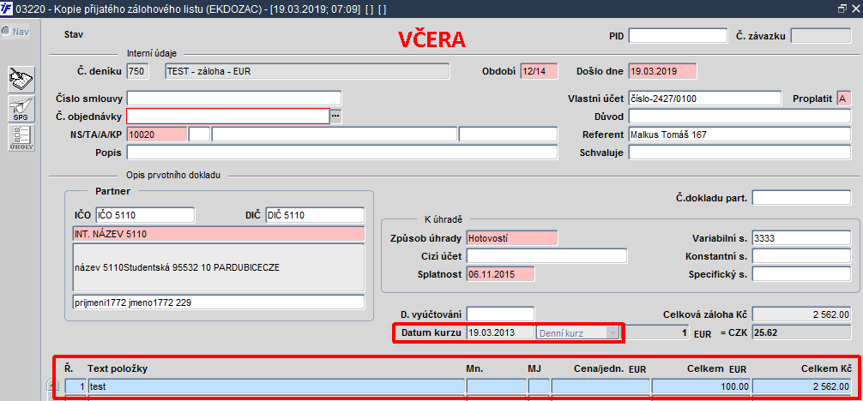
Task: Click the Splatnost date field 06.11.2015
Action: [x=500, y=273]
